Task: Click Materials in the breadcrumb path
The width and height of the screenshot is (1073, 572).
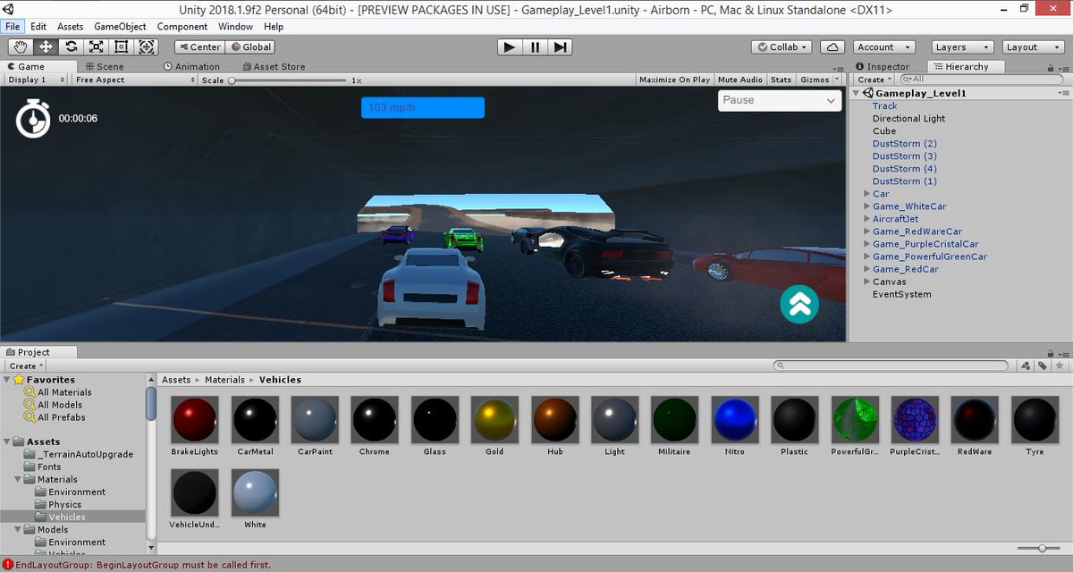Action: click(224, 380)
